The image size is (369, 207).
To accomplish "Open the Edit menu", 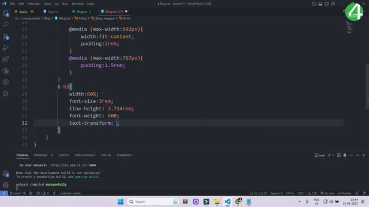I will tap(21, 4).
